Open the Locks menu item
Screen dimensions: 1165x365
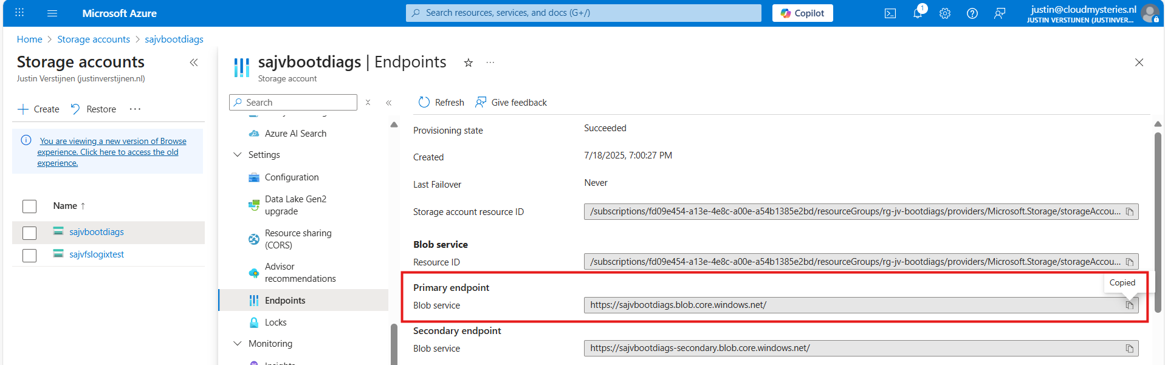[x=275, y=322]
